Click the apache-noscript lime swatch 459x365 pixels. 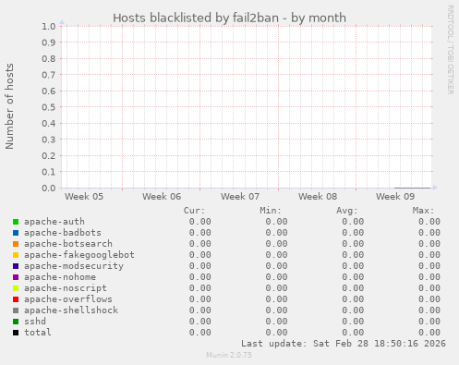coord(16,288)
